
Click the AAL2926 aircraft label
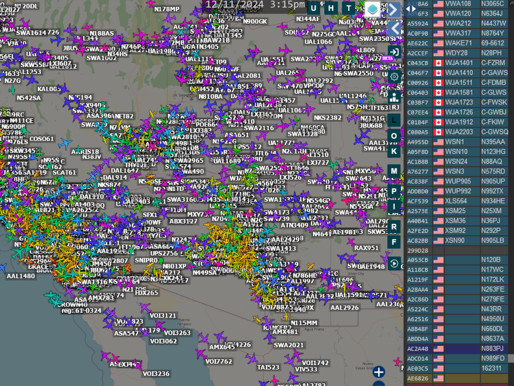tap(345, 308)
